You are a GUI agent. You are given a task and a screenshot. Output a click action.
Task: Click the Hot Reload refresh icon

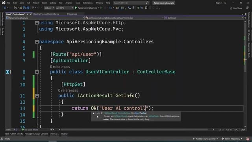point(111,8)
